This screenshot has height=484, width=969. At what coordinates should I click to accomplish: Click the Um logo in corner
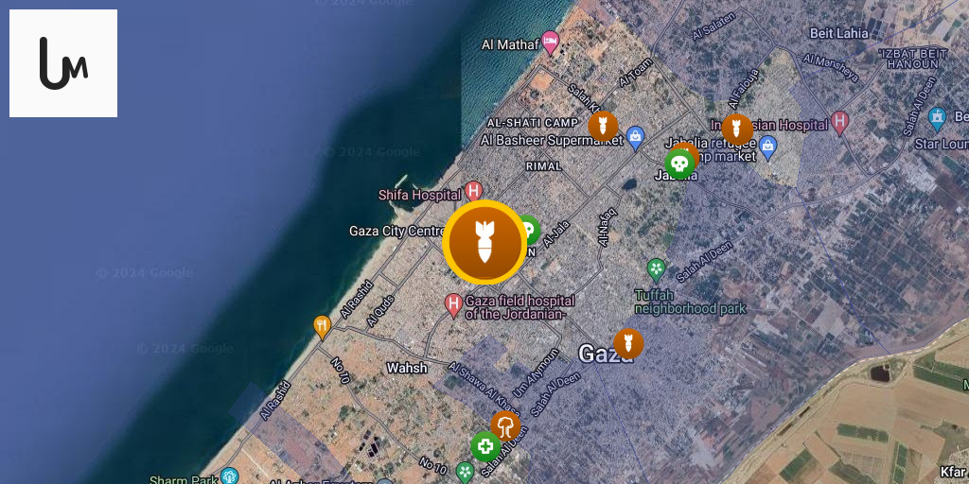click(63, 63)
